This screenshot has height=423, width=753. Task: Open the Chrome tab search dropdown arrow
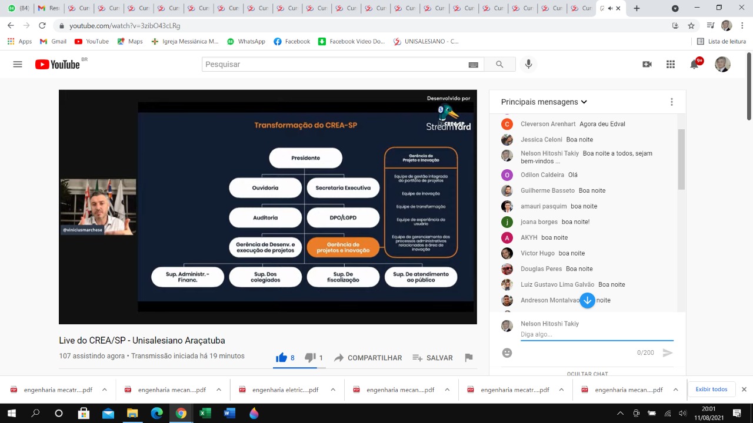point(675,8)
